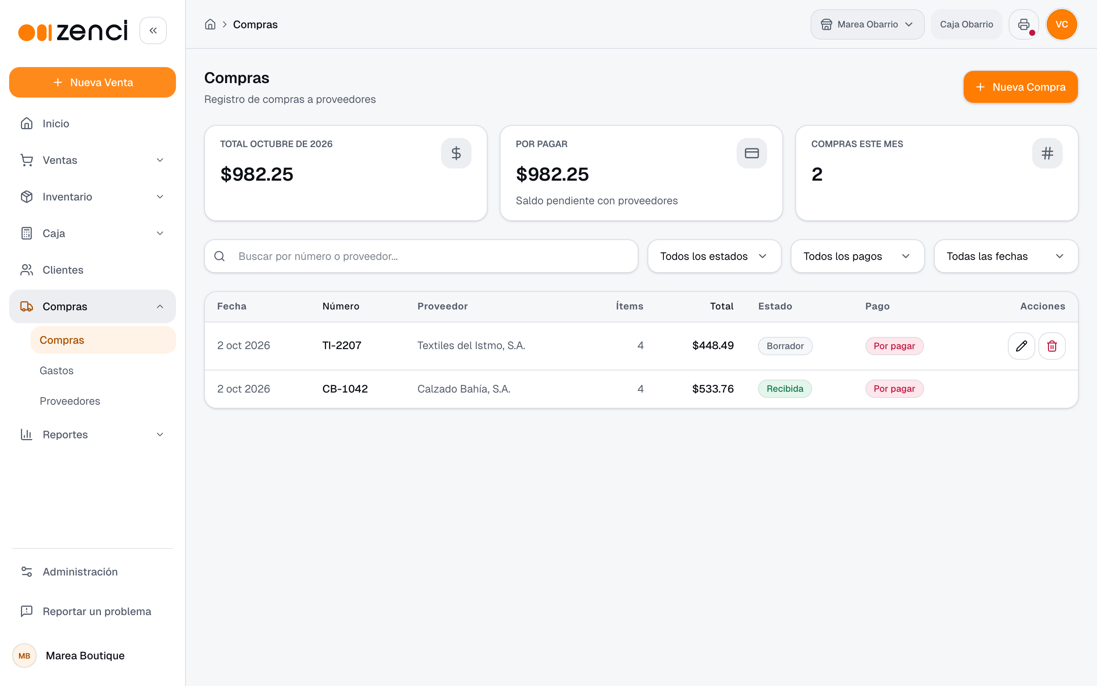Open Reportar un problema
The height and width of the screenshot is (686, 1097).
point(93,611)
